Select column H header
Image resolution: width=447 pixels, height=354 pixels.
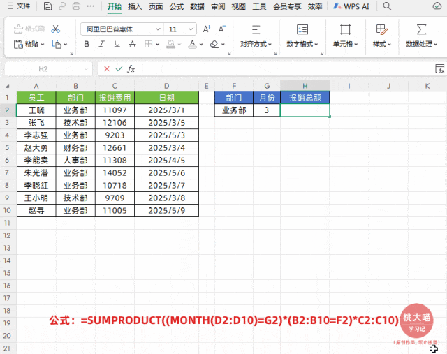pos(305,86)
